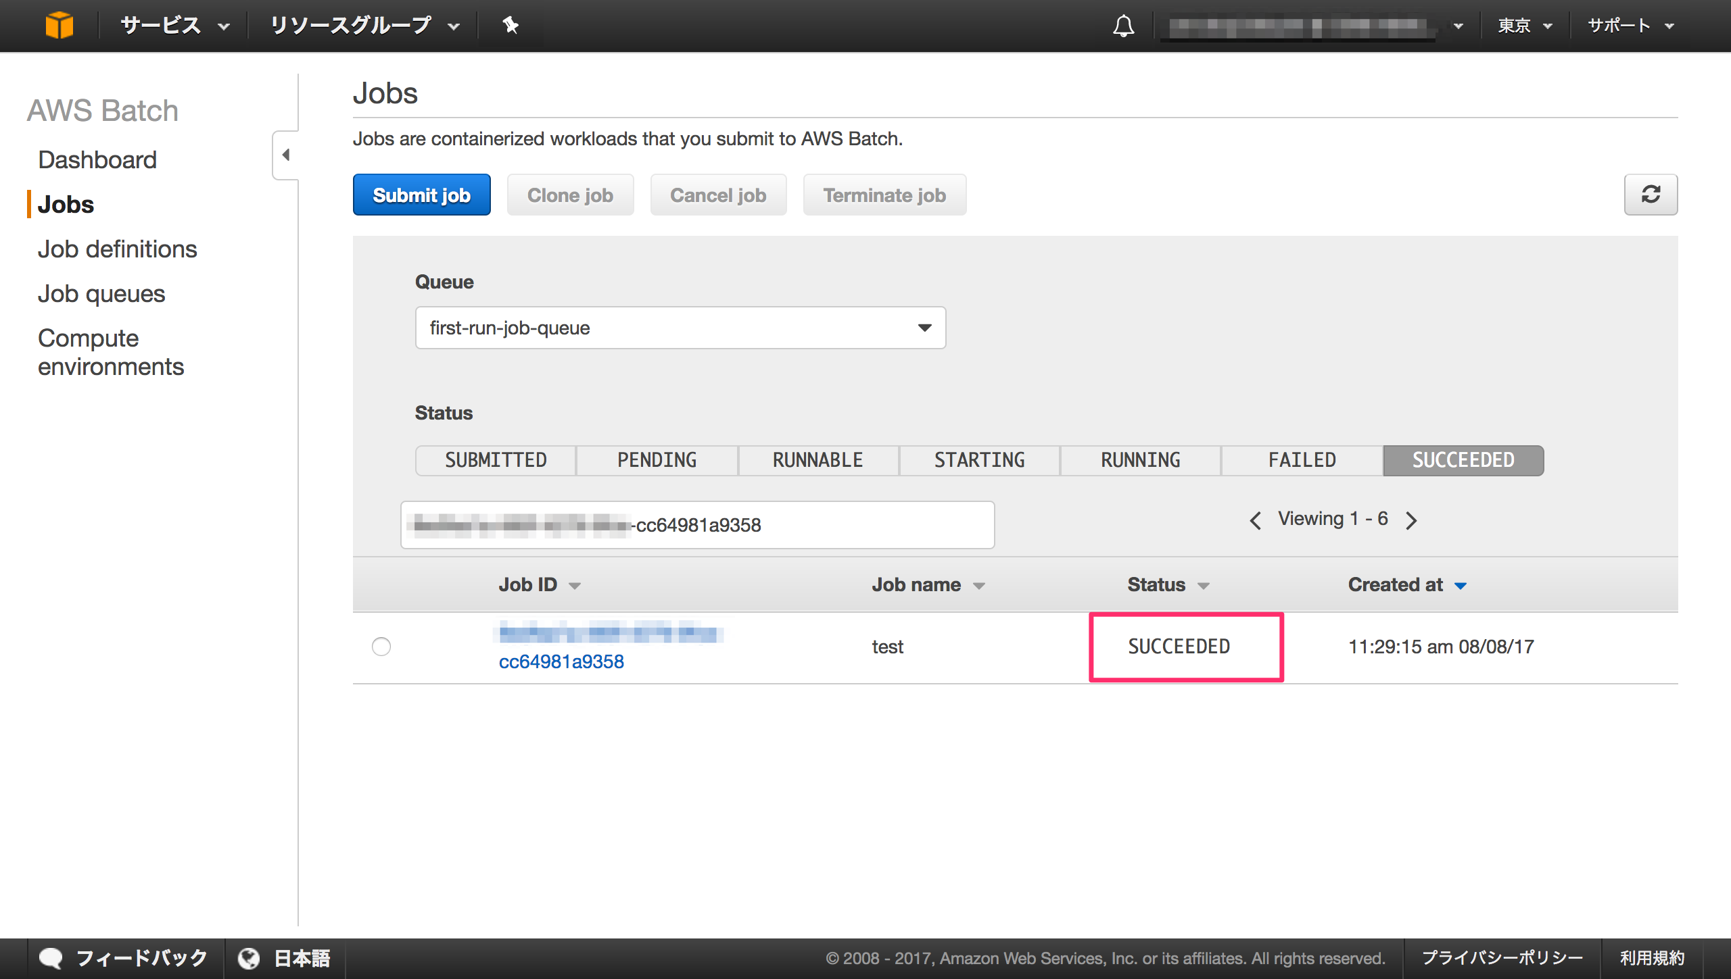Refresh the jobs list
The height and width of the screenshot is (979, 1731).
[x=1651, y=195]
